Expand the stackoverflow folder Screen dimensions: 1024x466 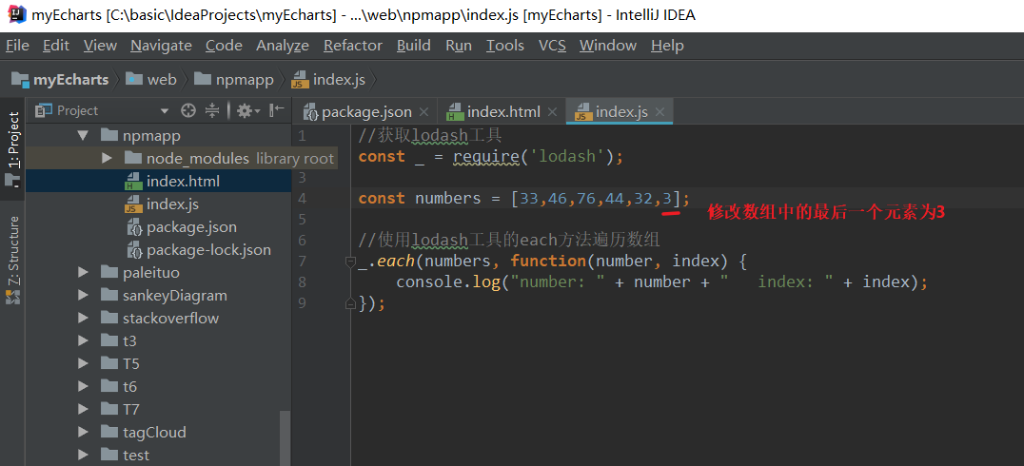(x=82, y=318)
